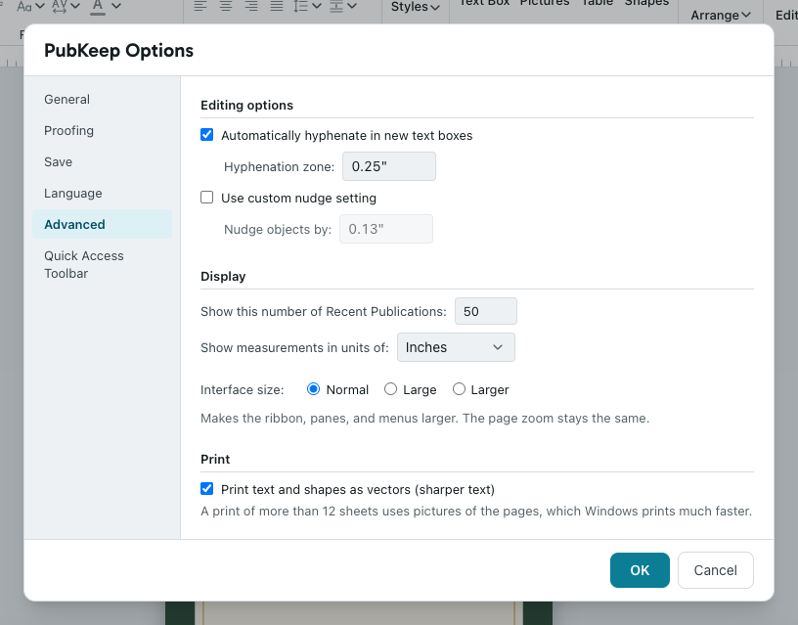Screen dimensions: 798x625
Task: Click the Nudge objects by input field
Action: pyautogui.click(x=386, y=229)
